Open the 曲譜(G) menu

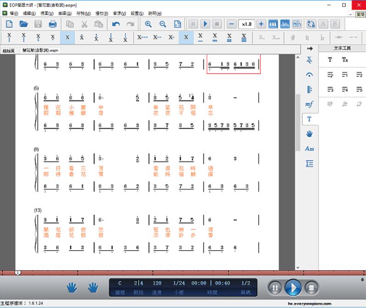65,13
